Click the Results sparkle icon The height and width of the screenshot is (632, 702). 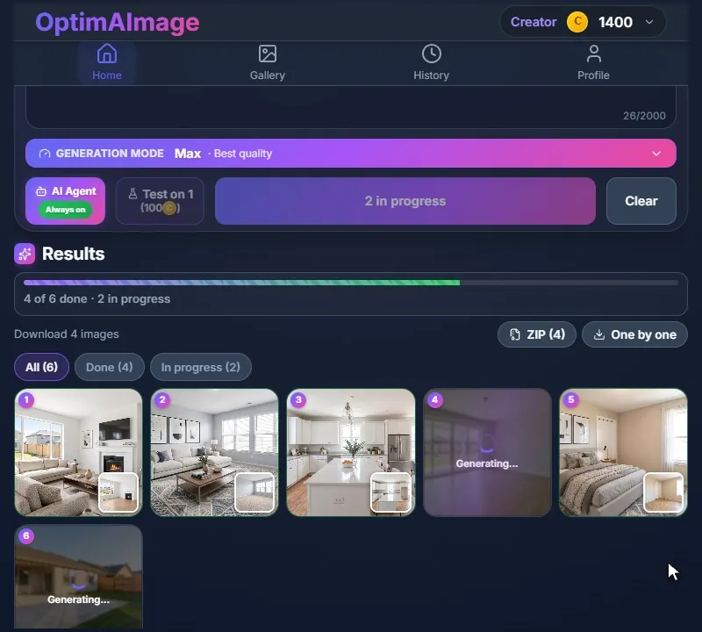tap(25, 254)
